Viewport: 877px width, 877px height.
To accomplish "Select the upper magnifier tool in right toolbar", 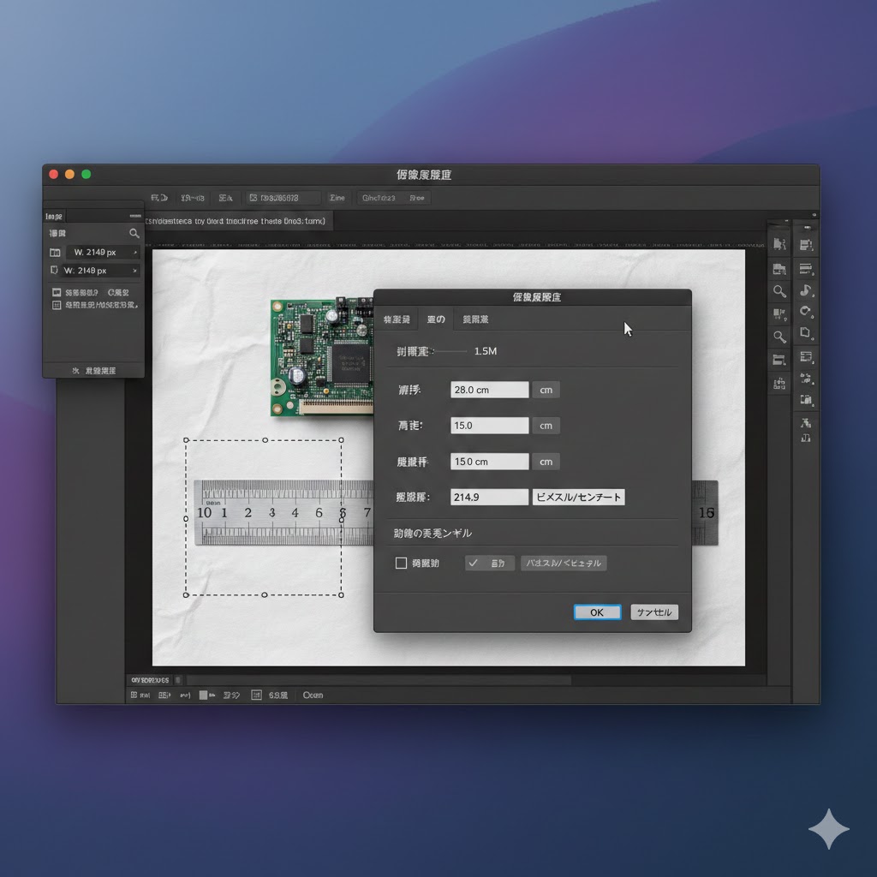I will pos(779,291).
